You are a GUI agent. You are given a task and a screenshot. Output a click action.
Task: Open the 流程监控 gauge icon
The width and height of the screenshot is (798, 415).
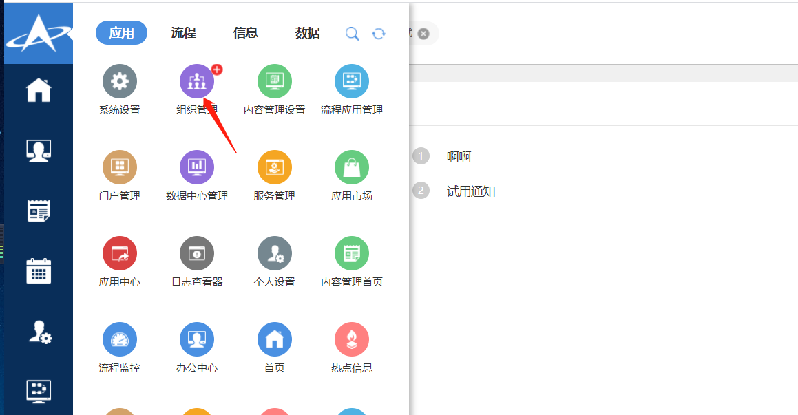pyautogui.click(x=120, y=339)
